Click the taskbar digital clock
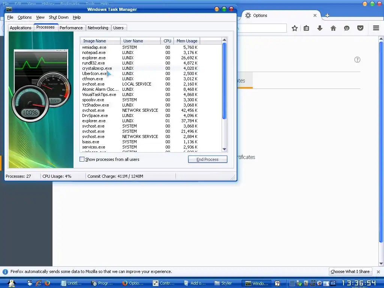 358,283
